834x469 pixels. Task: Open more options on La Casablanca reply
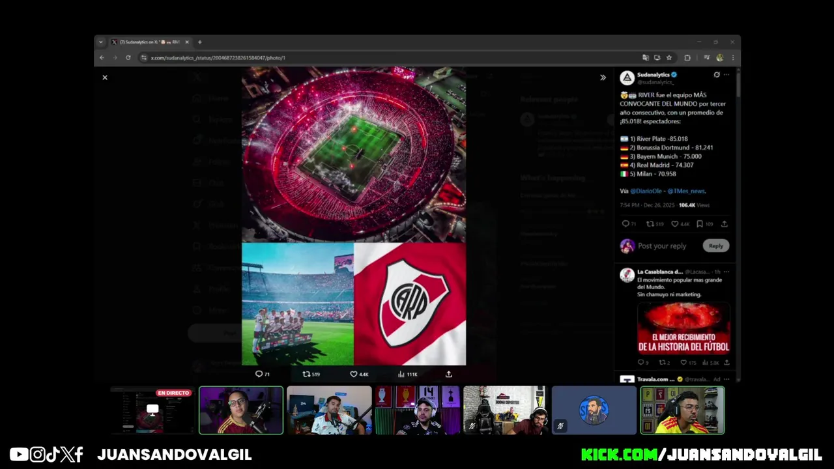(x=726, y=272)
